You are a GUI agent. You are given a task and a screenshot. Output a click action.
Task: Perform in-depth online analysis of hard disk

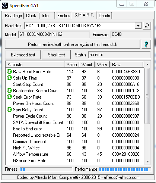[73, 44]
